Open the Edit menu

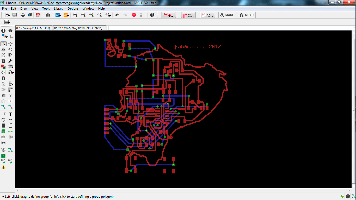[14, 9]
